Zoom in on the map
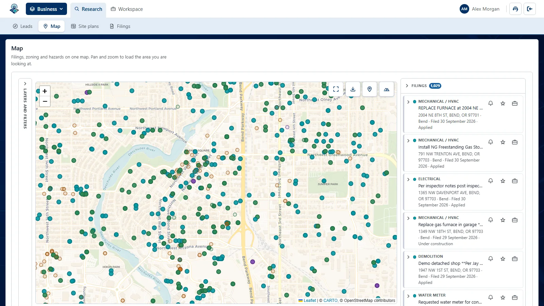Viewport: 544px width, 306px height. pos(45,91)
